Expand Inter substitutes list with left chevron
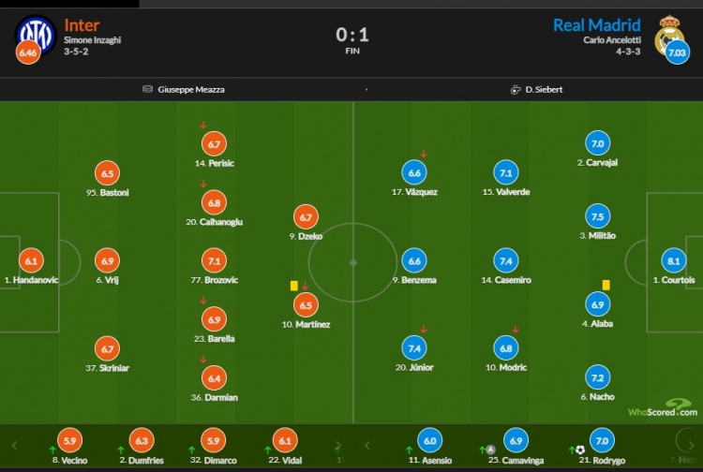This screenshot has height=472, width=703. (14, 446)
